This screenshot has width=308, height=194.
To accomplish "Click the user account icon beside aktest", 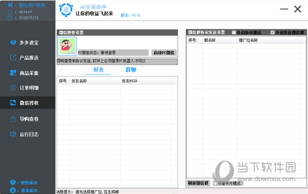I will [10, 12].
